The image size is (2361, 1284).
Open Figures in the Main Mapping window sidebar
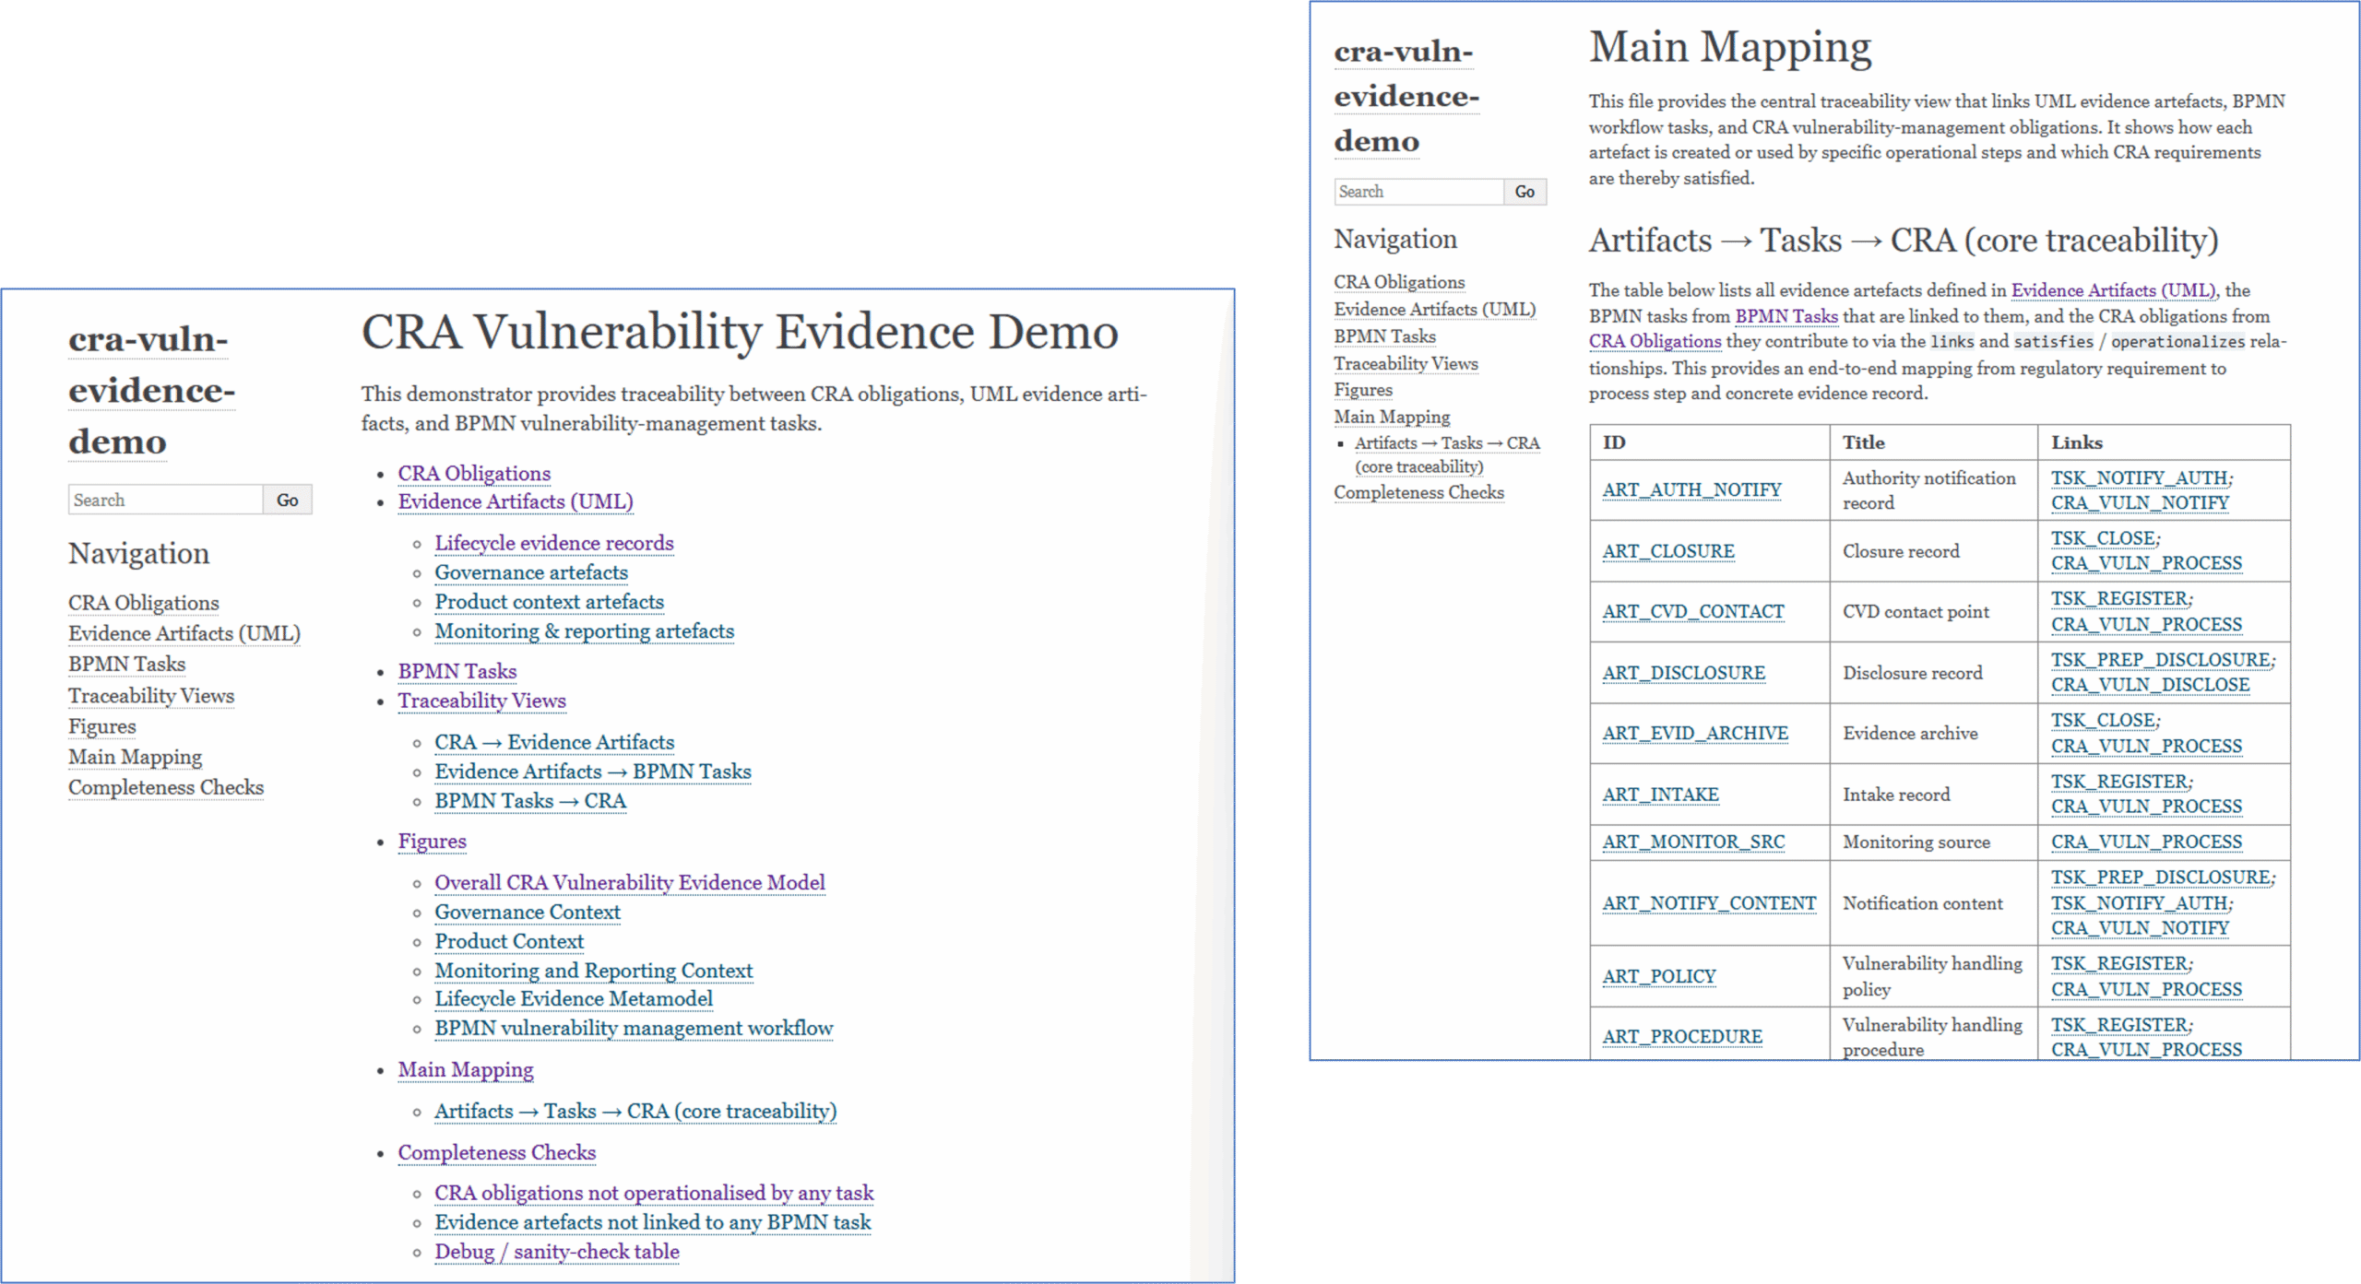tap(1363, 390)
